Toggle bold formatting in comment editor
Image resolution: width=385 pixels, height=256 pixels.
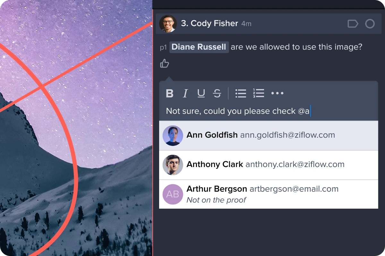(x=169, y=93)
